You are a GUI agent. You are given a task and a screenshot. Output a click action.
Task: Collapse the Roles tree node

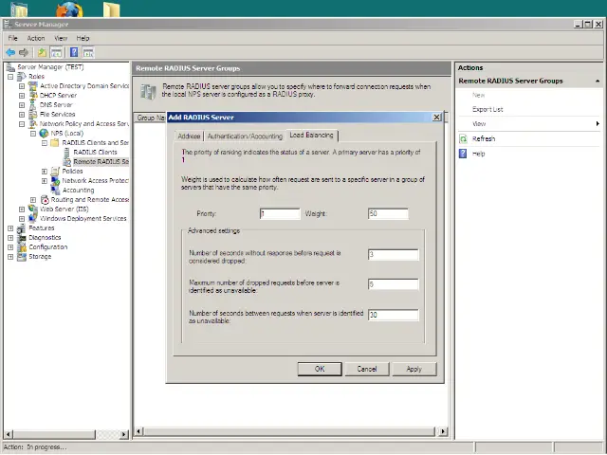coord(10,77)
